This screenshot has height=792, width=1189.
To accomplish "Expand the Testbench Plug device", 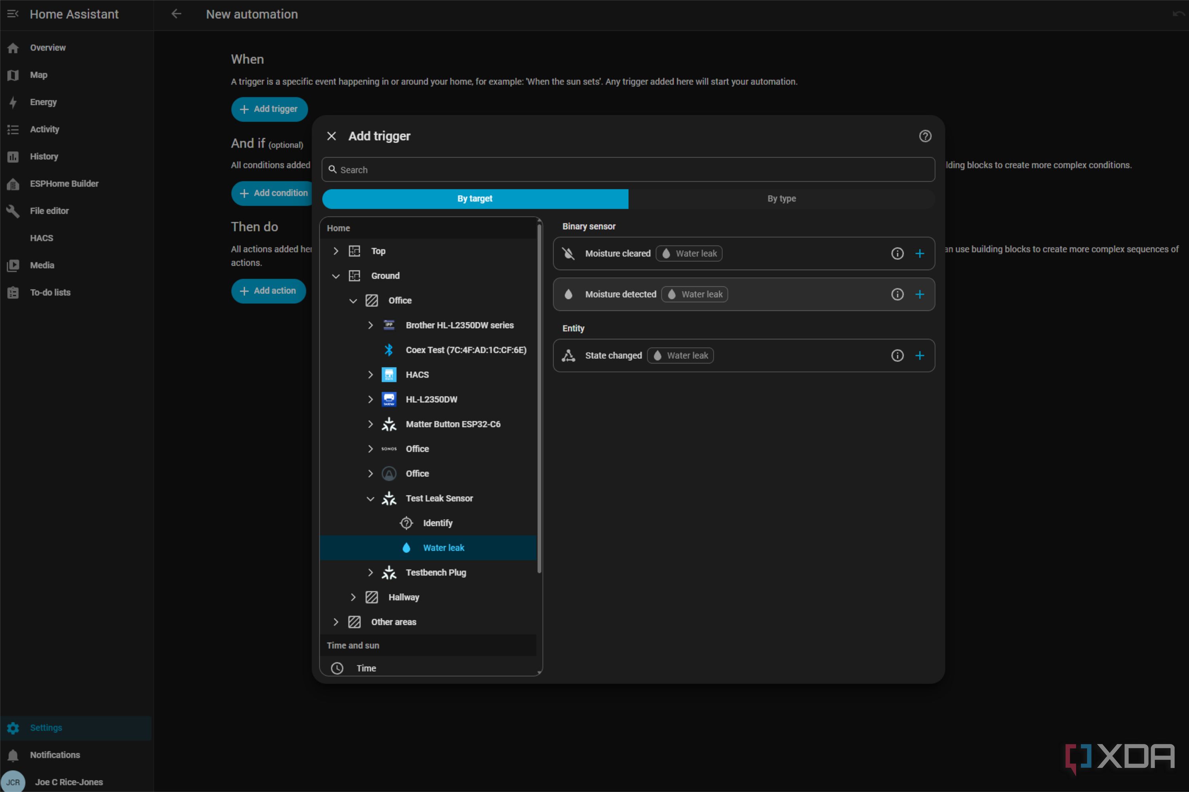I will tap(370, 573).
